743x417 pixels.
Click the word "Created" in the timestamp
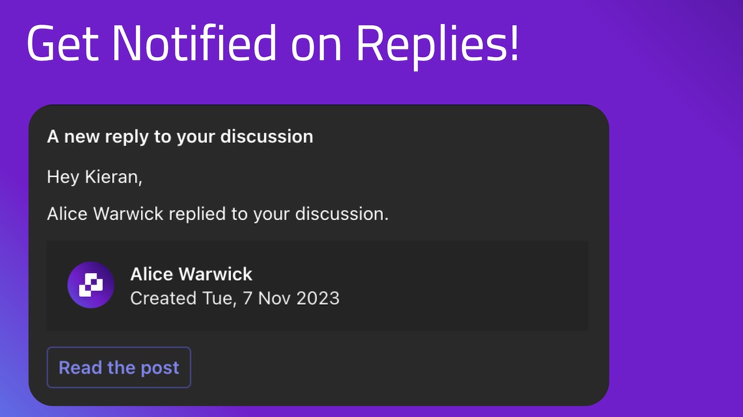(x=163, y=298)
